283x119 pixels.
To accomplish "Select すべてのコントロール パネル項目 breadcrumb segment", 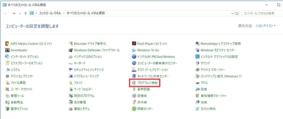I will click(x=86, y=13).
